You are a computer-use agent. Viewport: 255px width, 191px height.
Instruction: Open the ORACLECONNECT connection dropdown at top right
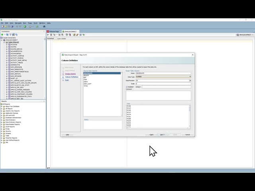click(x=245, y=35)
